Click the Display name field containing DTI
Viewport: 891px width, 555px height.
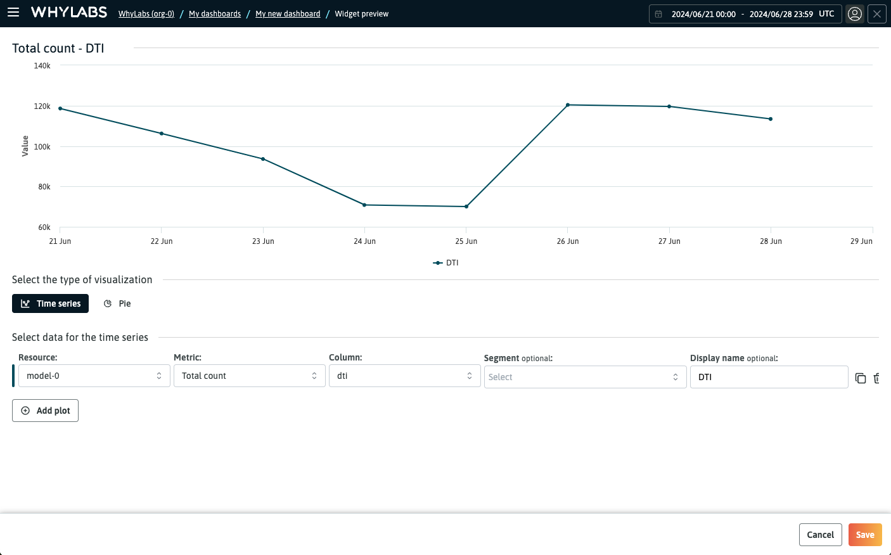click(769, 376)
